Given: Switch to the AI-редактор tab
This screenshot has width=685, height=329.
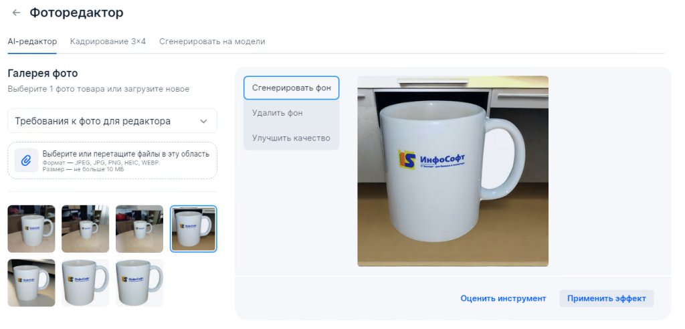Looking at the screenshot, I should 32,42.
